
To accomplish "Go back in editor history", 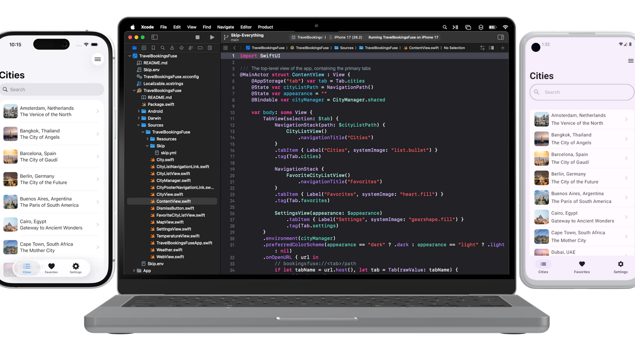I will tap(234, 48).
